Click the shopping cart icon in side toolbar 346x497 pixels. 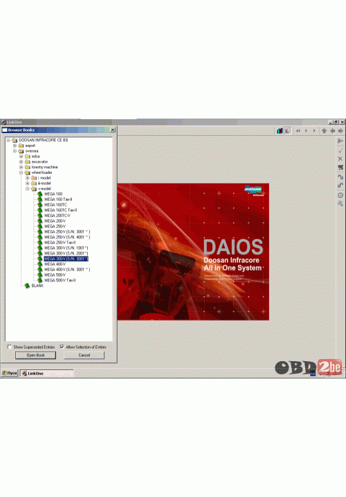(340, 167)
